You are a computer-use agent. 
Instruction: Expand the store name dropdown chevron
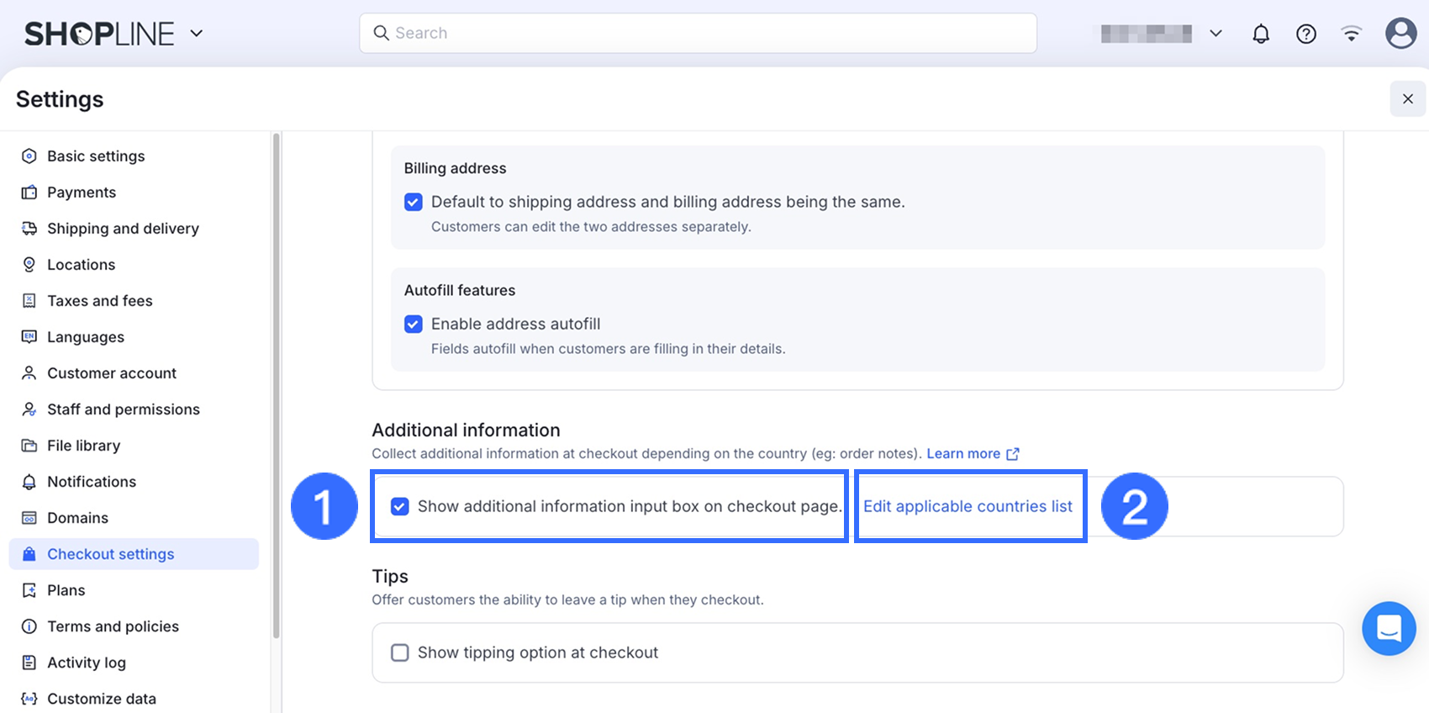(x=1215, y=34)
